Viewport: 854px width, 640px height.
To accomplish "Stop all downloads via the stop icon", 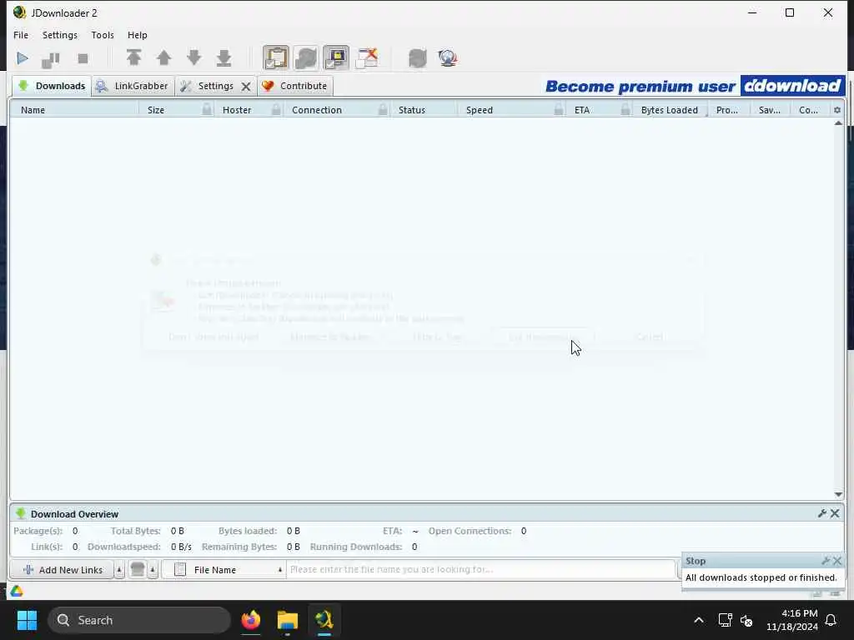I will pos(83,58).
